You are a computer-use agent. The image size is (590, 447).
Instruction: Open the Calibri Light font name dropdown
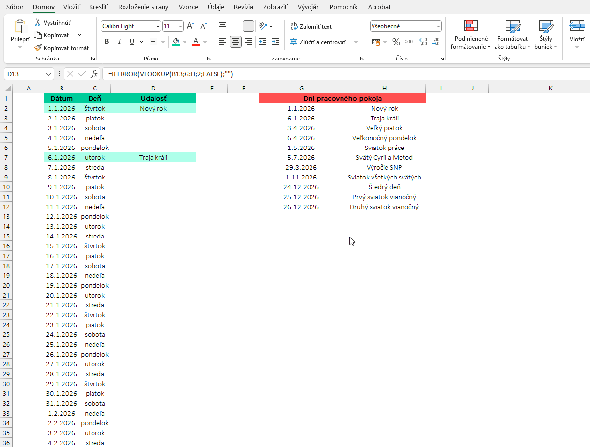pos(157,26)
